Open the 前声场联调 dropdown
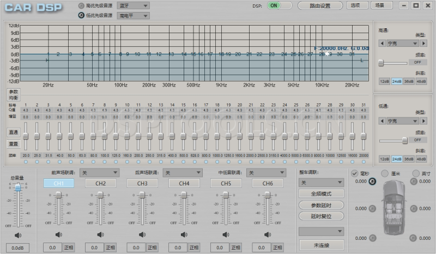Viewport: 436px width, 254px height. coord(99,172)
